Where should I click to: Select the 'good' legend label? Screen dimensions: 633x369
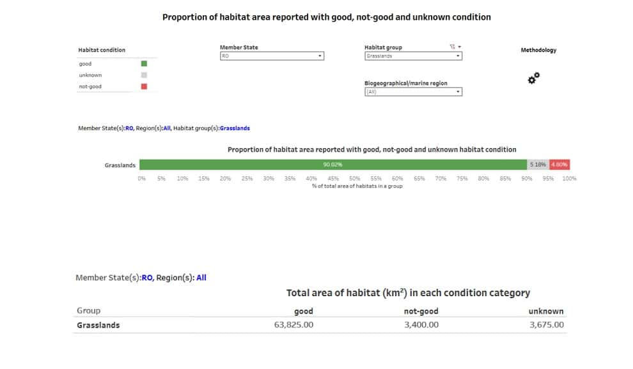pyautogui.click(x=86, y=64)
